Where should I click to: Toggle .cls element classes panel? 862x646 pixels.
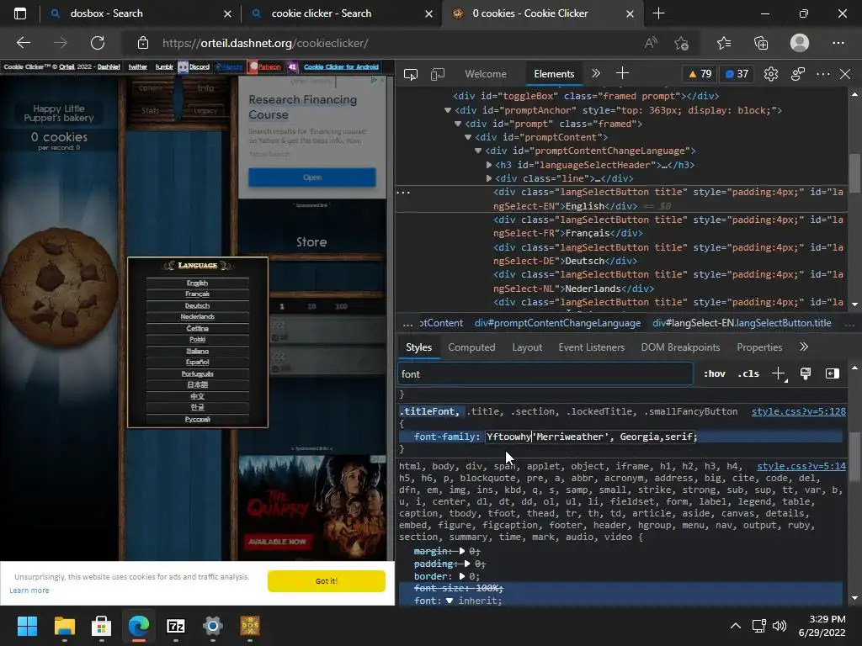click(x=748, y=374)
